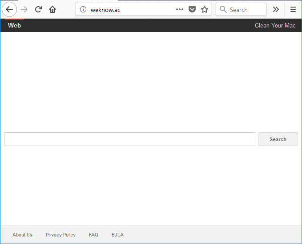
Task: Click into the page search text field
Action: 130,139
